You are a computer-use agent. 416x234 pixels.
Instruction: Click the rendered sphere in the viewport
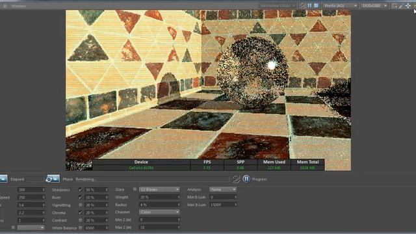coord(252,72)
